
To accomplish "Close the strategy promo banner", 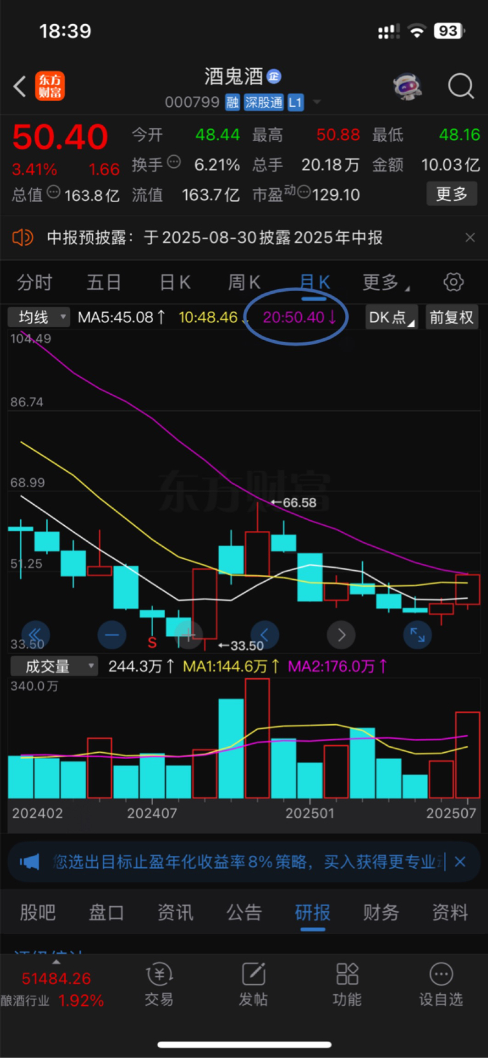I will 461,862.
